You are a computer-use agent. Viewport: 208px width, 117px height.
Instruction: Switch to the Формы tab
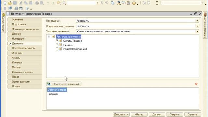[x=25, y=58]
